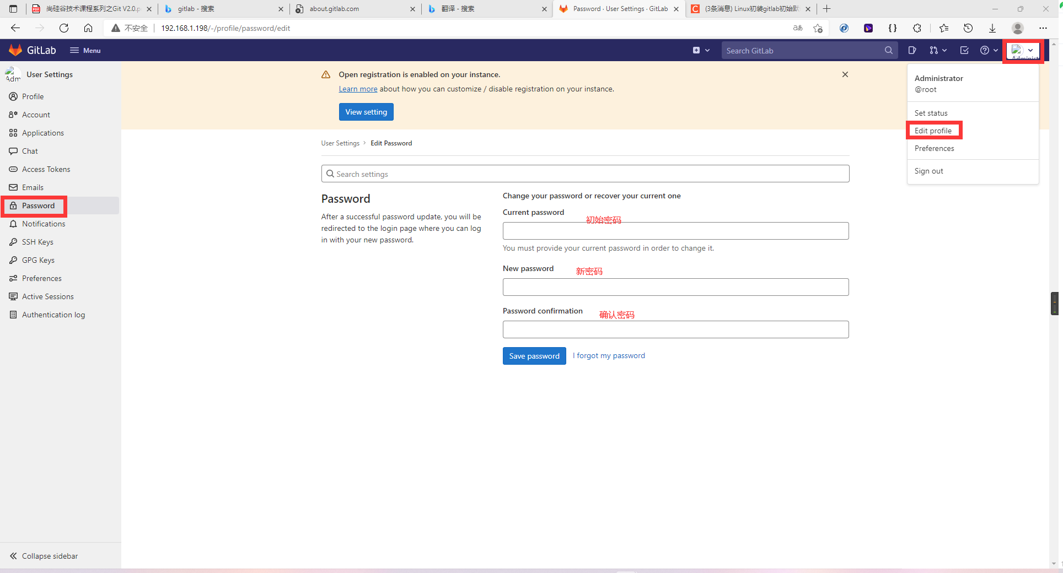Dismiss the open registration banner
The width and height of the screenshot is (1063, 573).
pos(845,74)
